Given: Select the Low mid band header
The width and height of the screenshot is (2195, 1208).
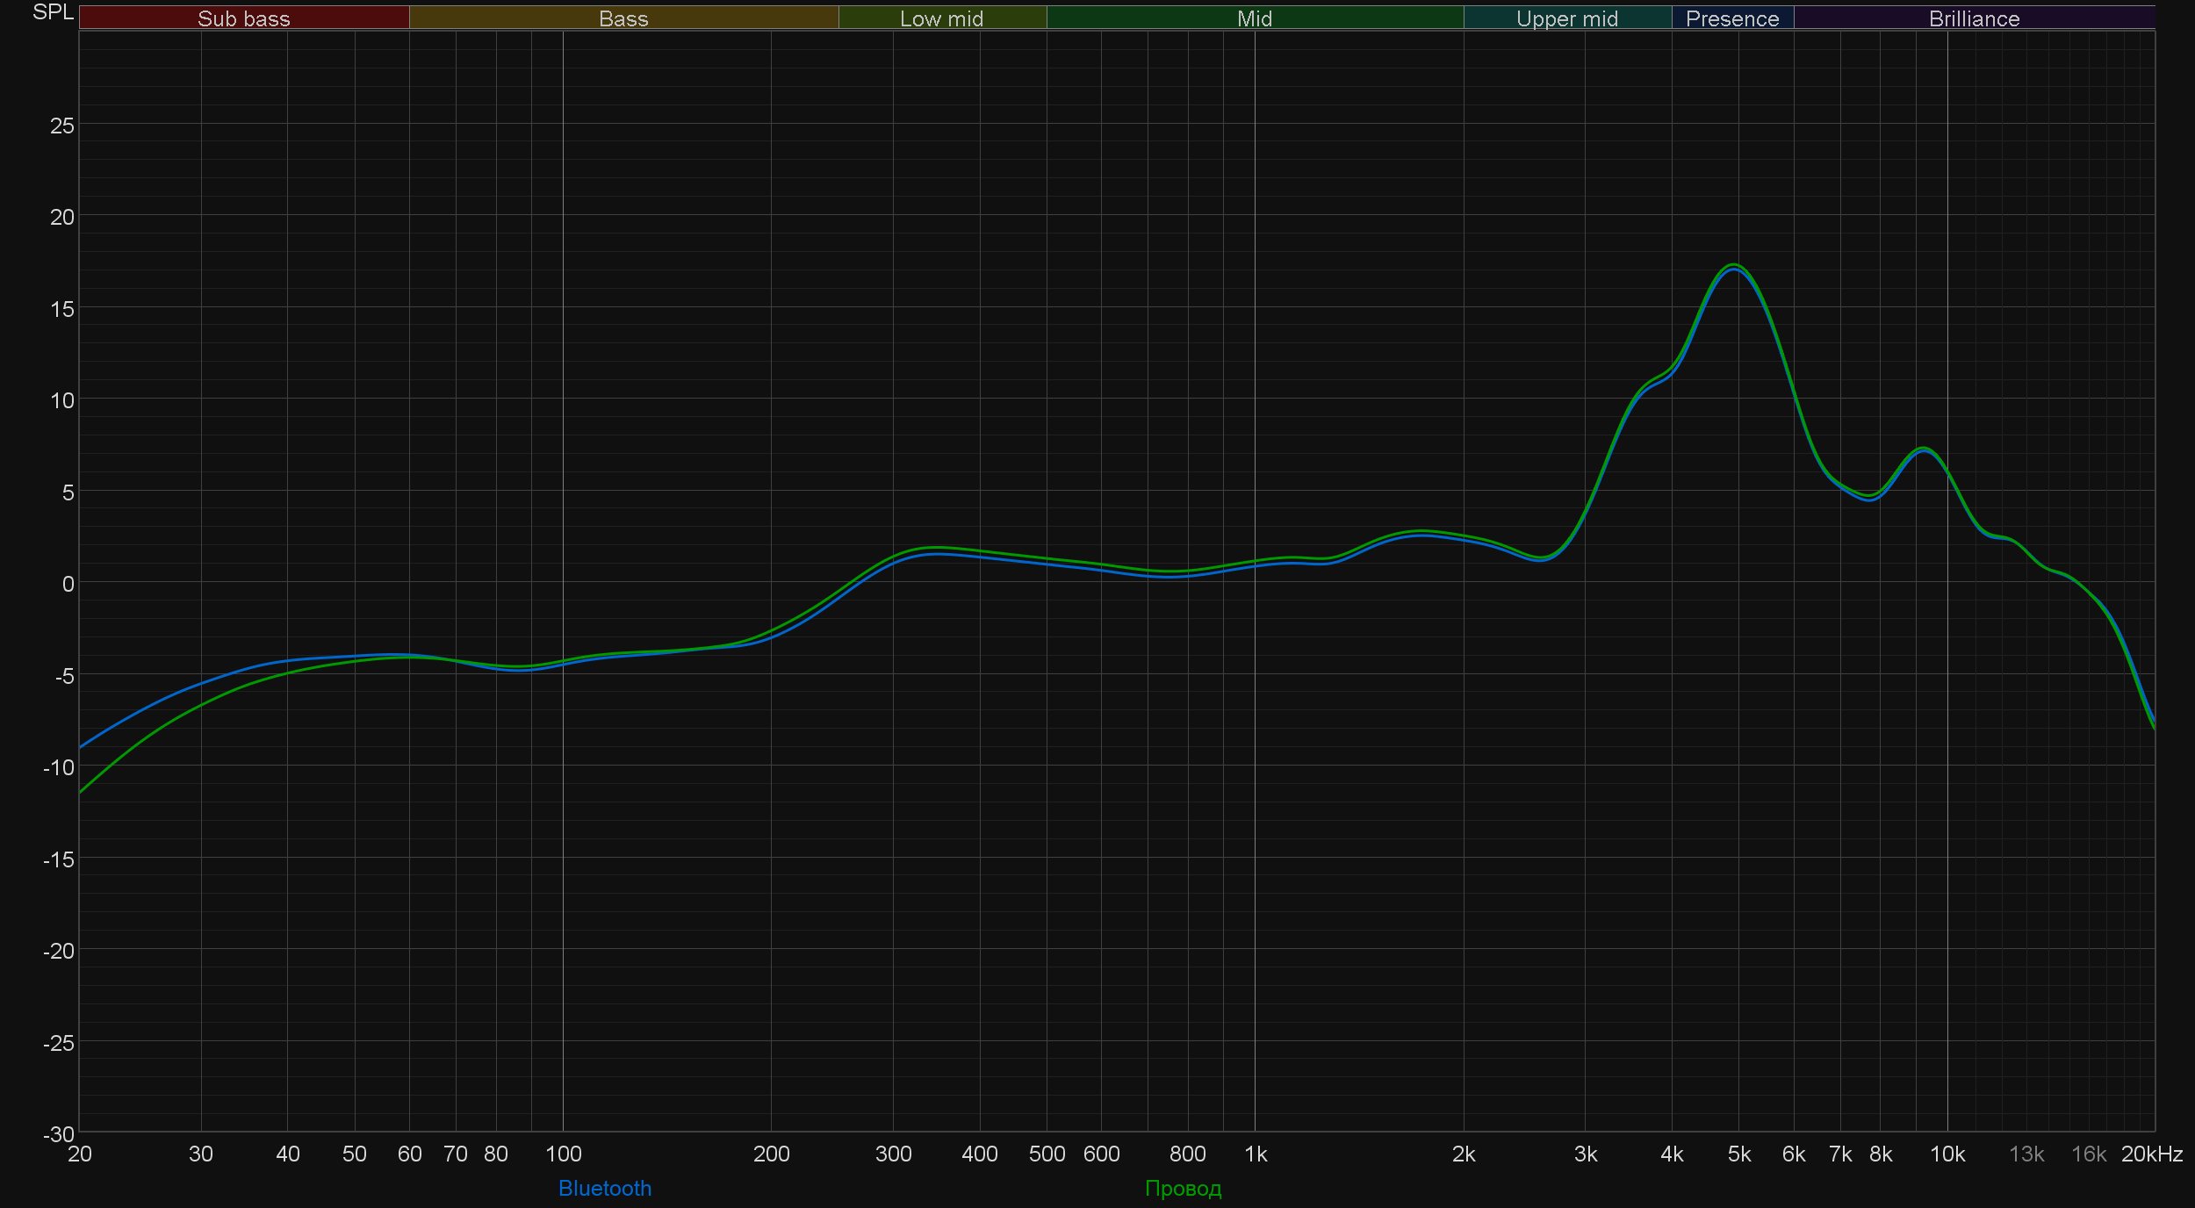Looking at the screenshot, I should (x=941, y=18).
